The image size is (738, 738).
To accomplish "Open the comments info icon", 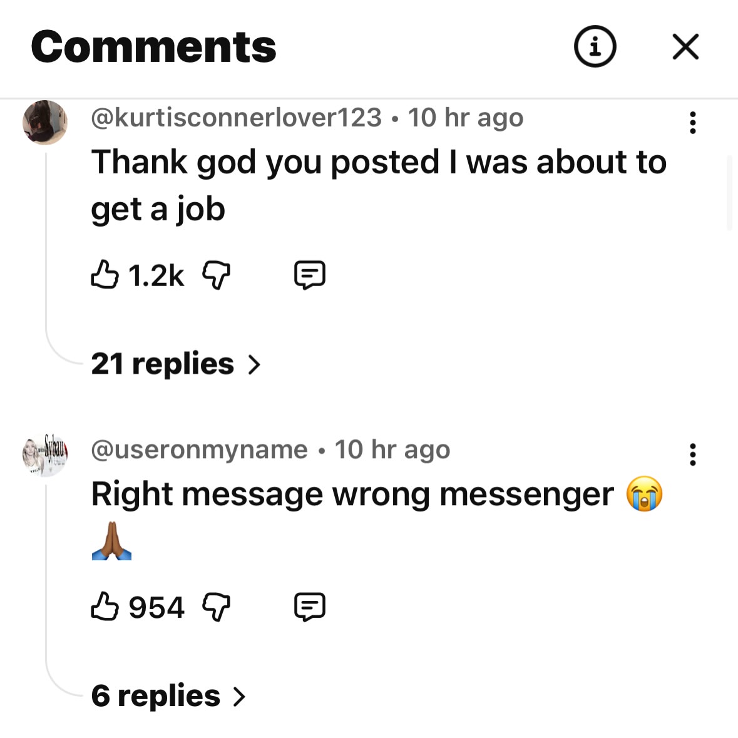I will click(x=595, y=46).
